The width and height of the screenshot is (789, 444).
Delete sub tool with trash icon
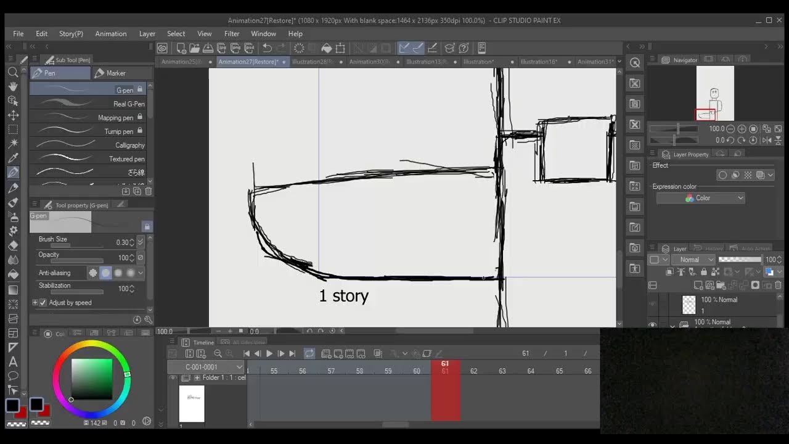click(x=148, y=191)
